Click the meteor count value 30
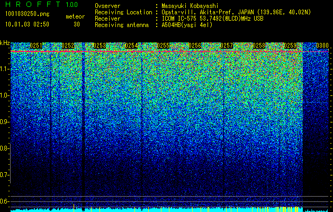Viewport: 333px width, 212px height. pyautogui.click(x=77, y=24)
